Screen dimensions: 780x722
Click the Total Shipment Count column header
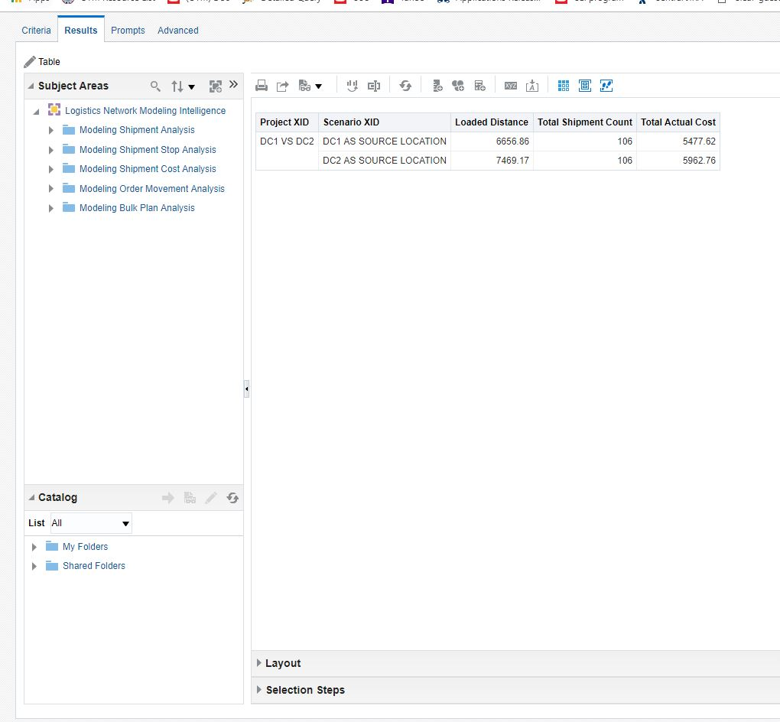point(585,122)
